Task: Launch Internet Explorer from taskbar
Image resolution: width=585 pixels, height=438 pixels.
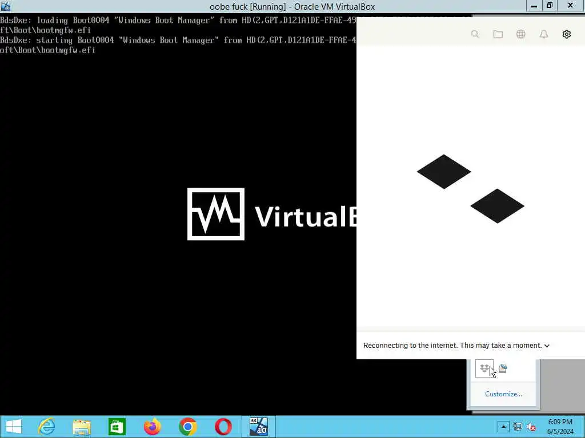Action: click(47, 427)
